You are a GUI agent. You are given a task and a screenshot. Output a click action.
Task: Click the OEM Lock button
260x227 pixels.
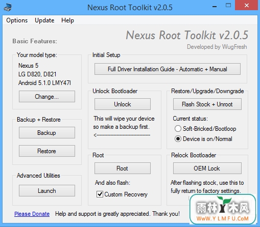(x=207, y=168)
